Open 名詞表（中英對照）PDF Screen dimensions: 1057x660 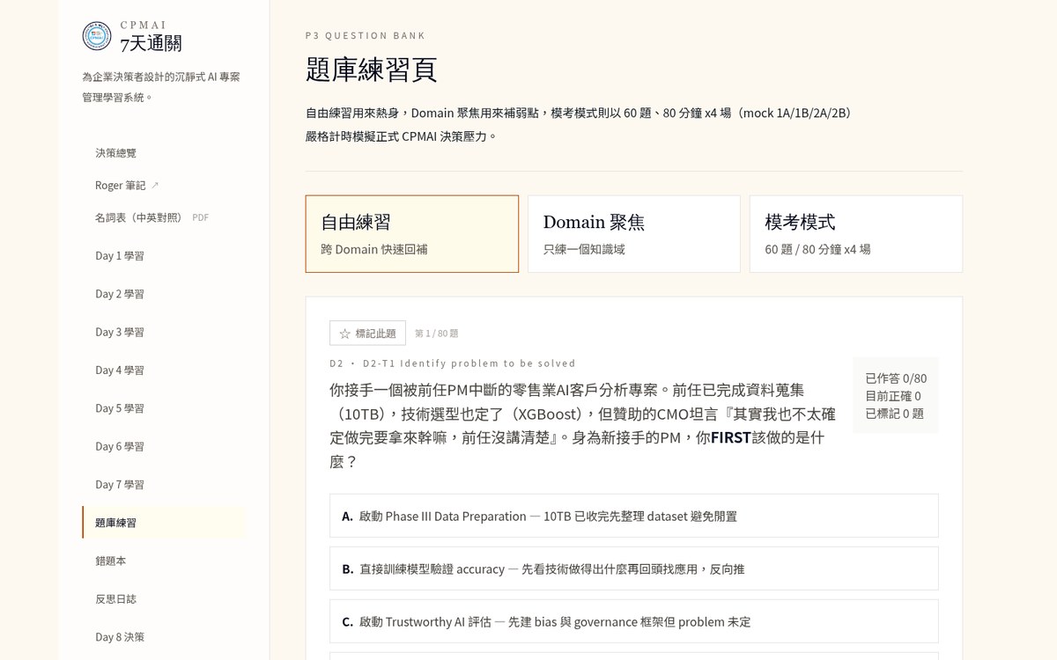[164, 217]
